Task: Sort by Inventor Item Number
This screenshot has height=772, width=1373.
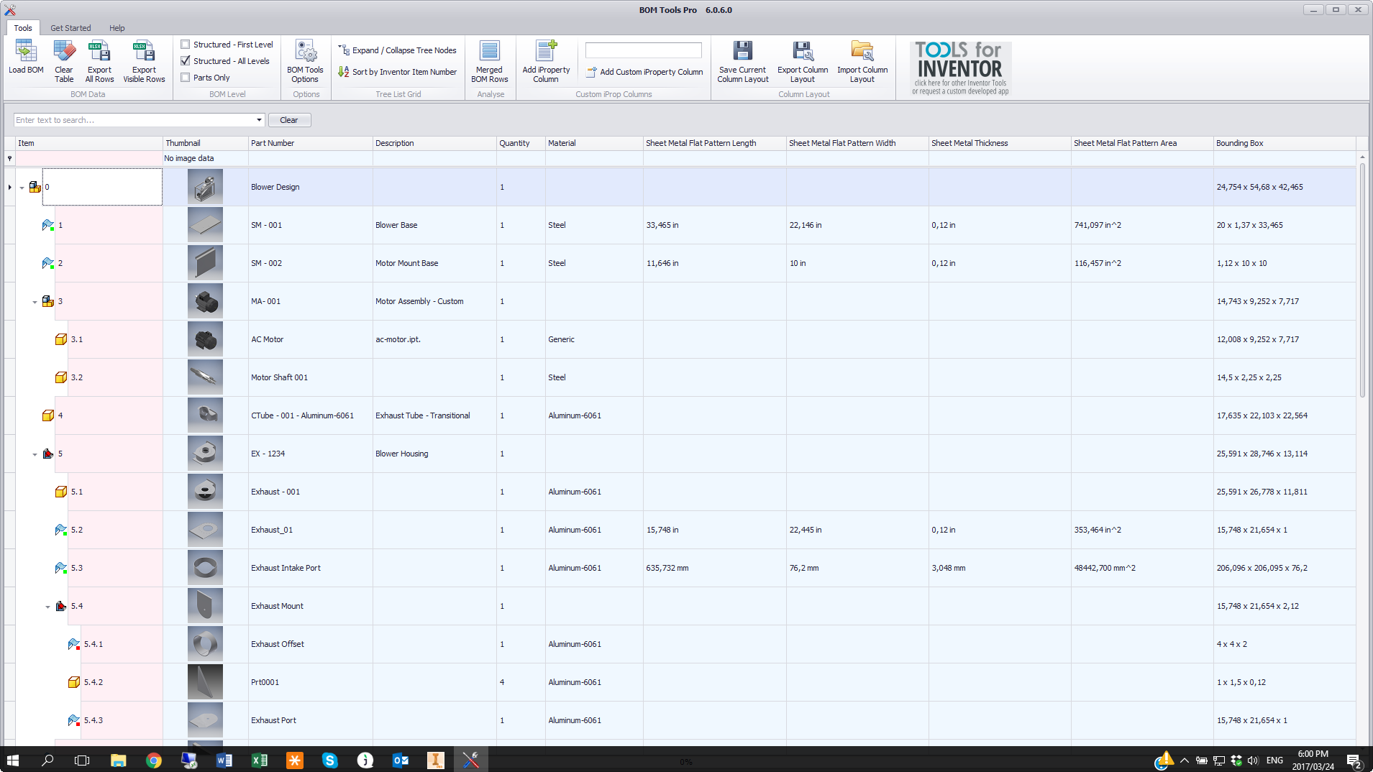Action: click(x=398, y=72)
